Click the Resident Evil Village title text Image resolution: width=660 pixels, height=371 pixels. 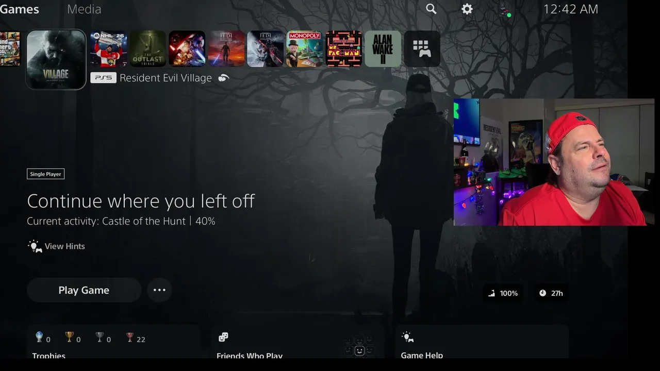click(x=166, y=78)
